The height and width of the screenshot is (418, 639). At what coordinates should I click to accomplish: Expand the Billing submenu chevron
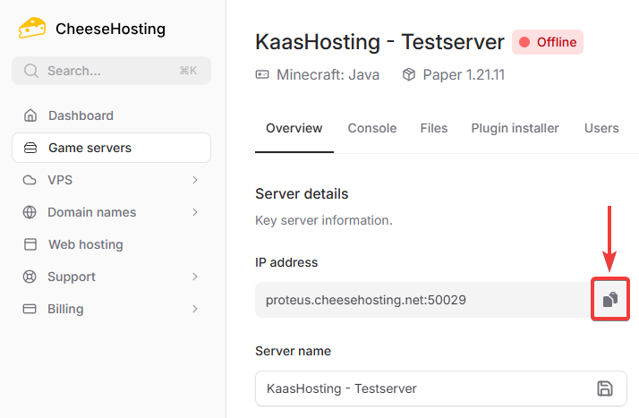point(195,309)
